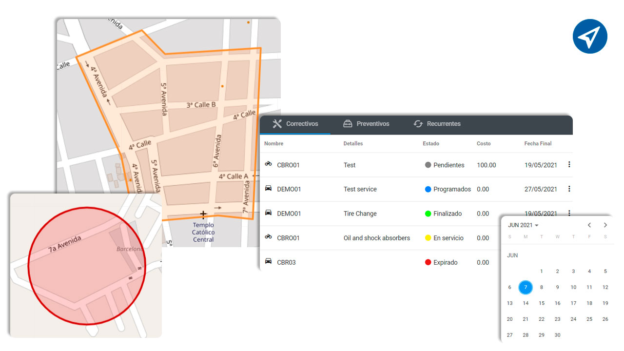Select the car icon beside DEMO01
This screenshot has height=351, width=624.
(x=268, y=189)
